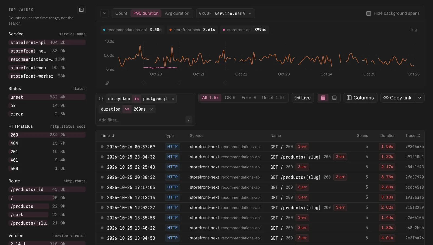Remove the db.system is postgresql filter
The image size is (433, 245).
coord(173,99)
